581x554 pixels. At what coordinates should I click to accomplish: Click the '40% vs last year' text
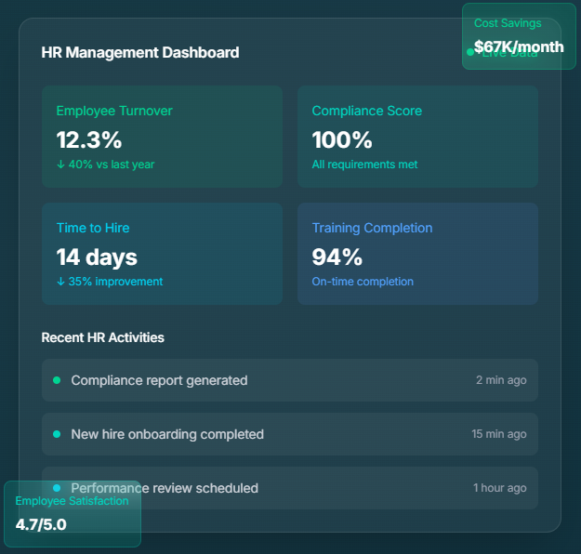112,165
